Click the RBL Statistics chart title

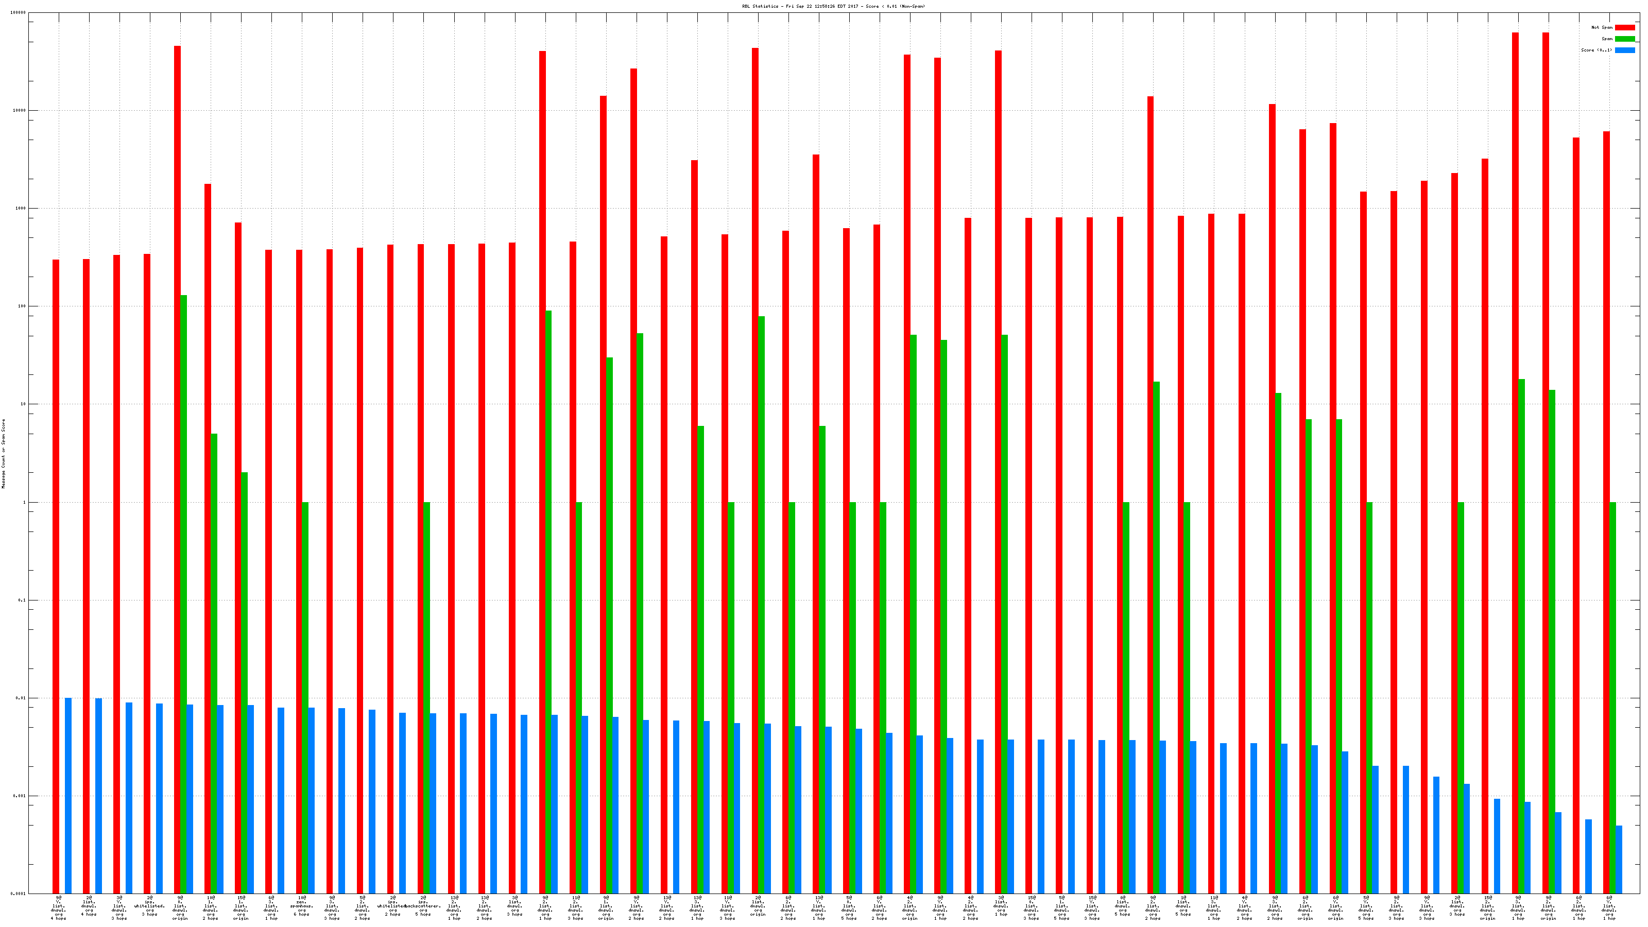(x=833, y=6)
